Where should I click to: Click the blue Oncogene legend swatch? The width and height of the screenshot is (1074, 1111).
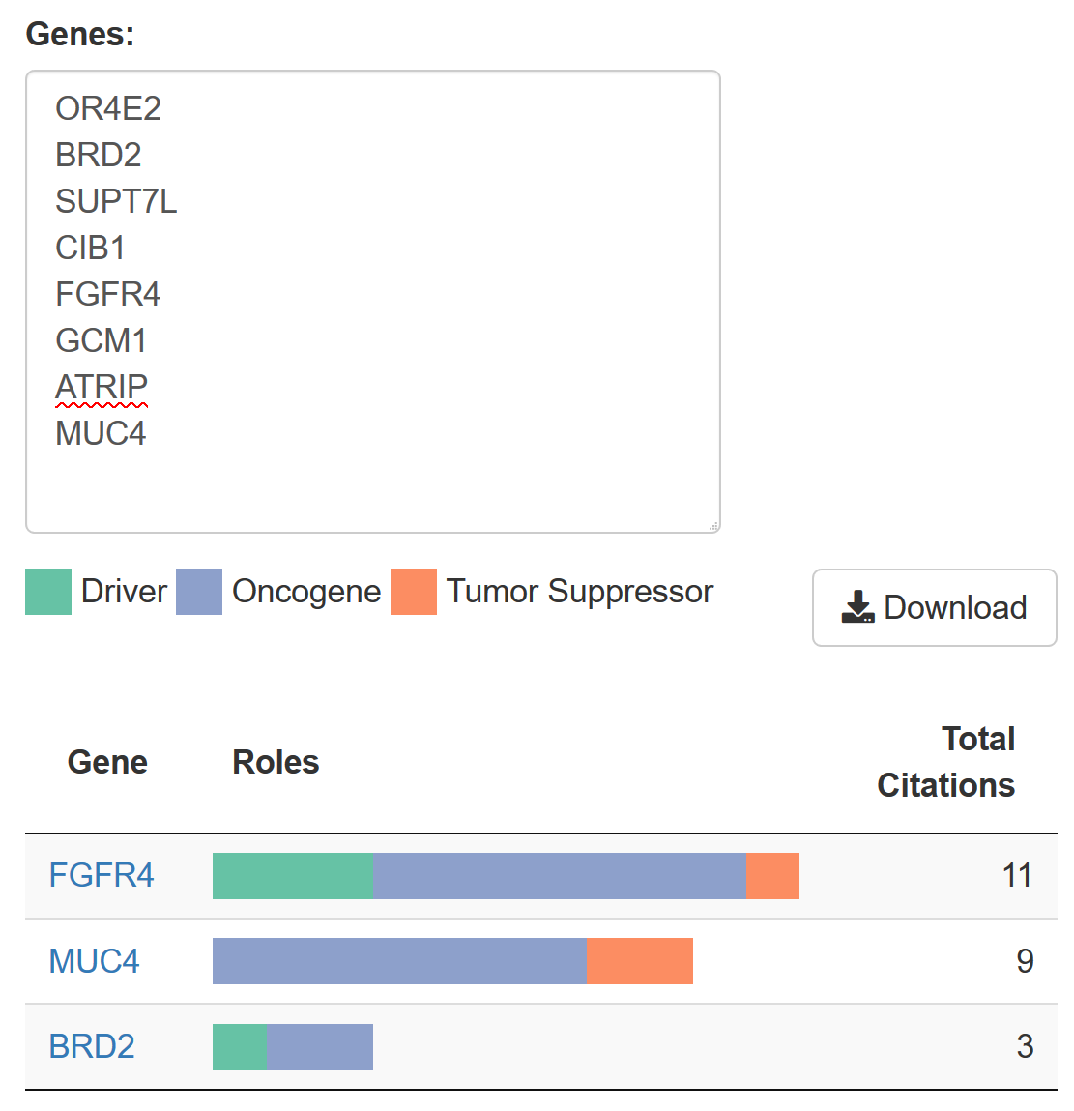coord(199,592)
